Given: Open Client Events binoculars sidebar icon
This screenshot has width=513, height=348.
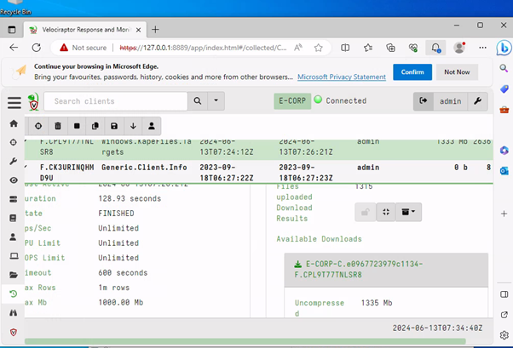Looking at the screenshot, I should (x=14, y=313).
